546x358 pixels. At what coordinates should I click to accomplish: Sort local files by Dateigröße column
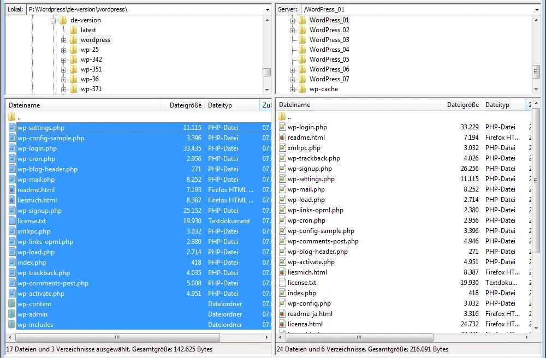[186, 105]
